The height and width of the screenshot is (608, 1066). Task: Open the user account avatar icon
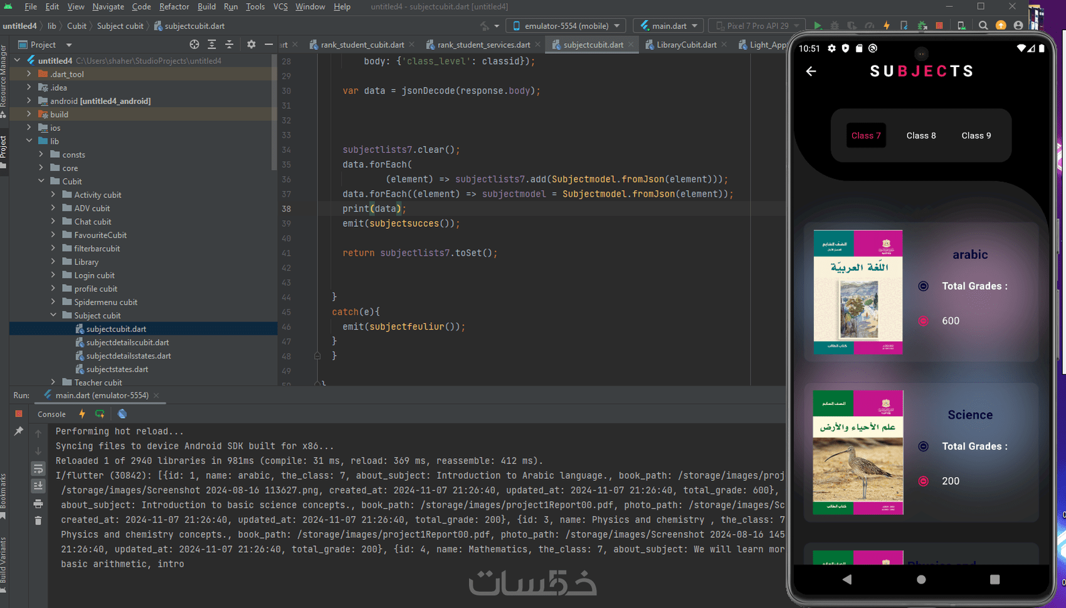(x=1018, y=26)
